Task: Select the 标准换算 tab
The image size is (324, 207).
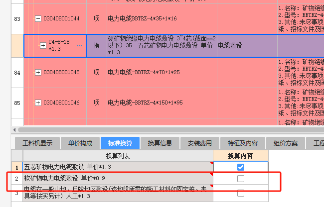Action: [120, 143]
